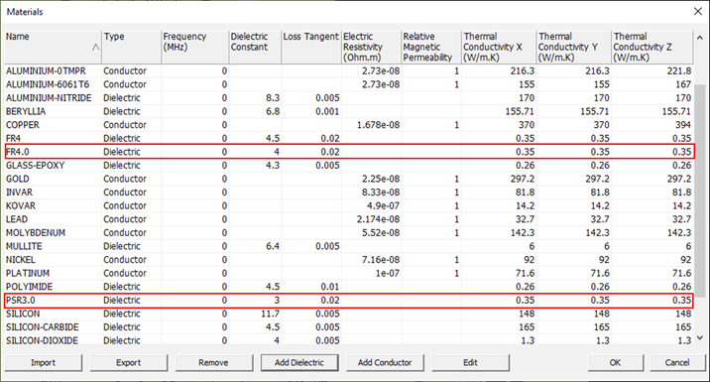
Task: Click the Export button
Action: 129,362
